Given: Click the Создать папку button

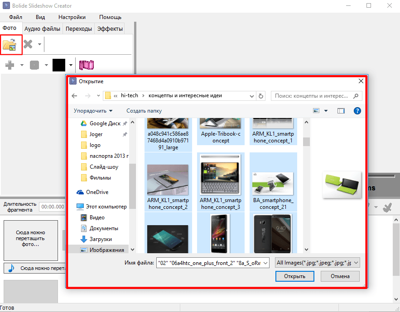Looking at the screenshot, I should pos(144,111).
